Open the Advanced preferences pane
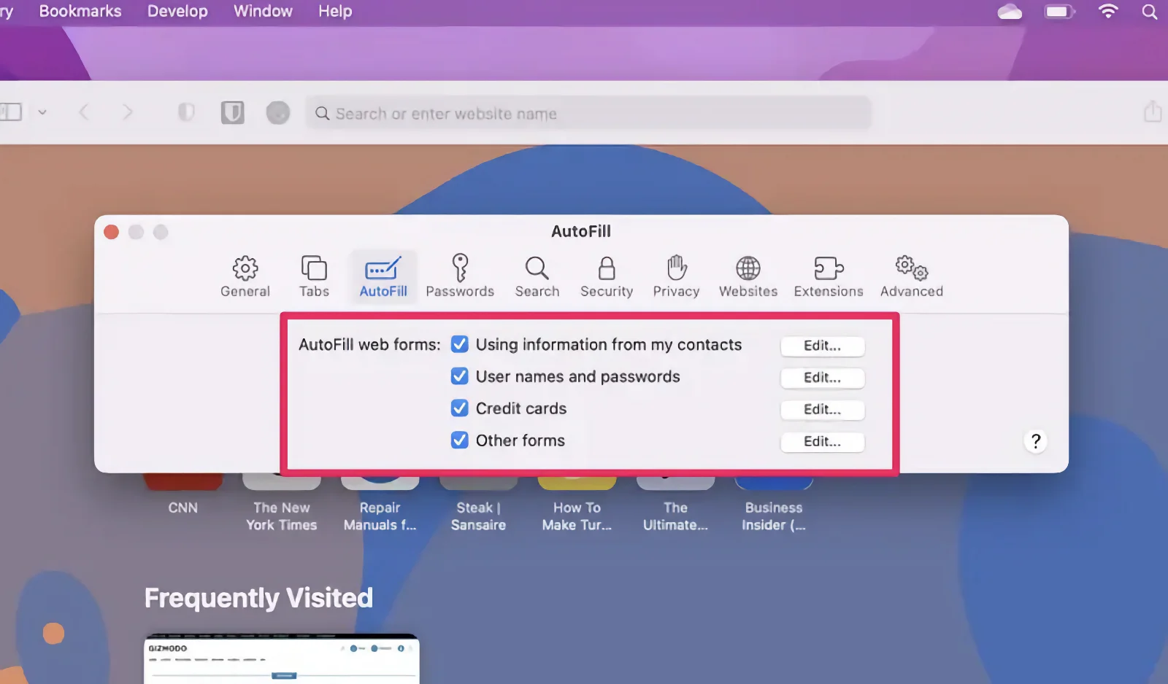Viewport: 1168px width, 684px height. [x=912, y=277]
